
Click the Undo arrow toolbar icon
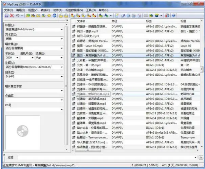17,16
